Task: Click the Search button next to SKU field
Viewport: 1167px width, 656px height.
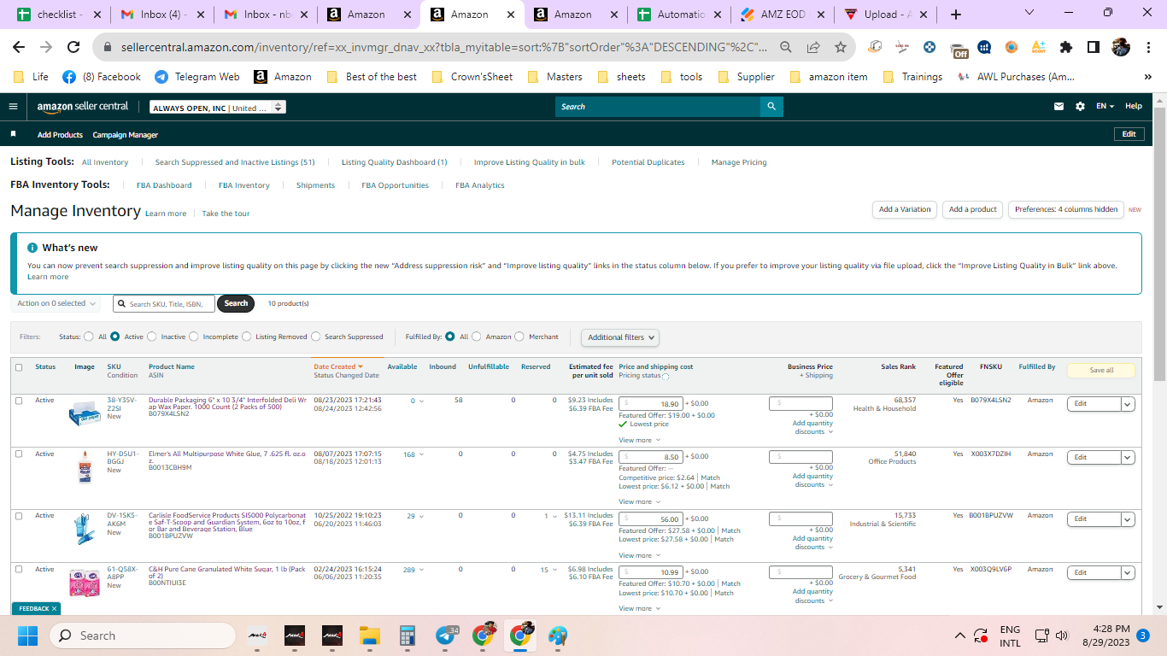Action: click(236, 303)
